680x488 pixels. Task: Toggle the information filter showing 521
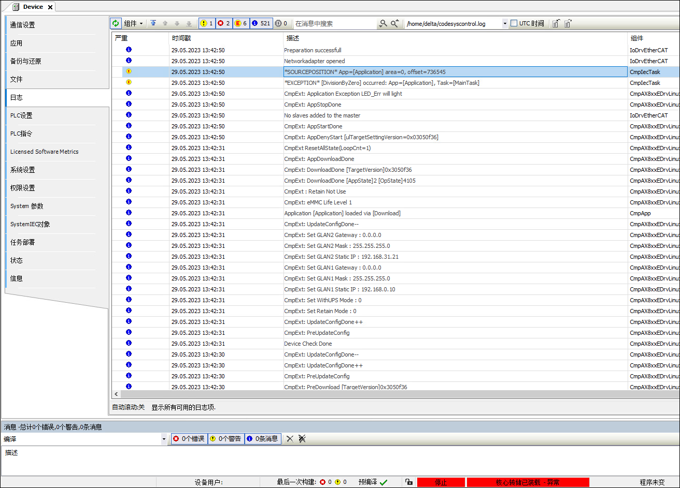pos(261,23)
